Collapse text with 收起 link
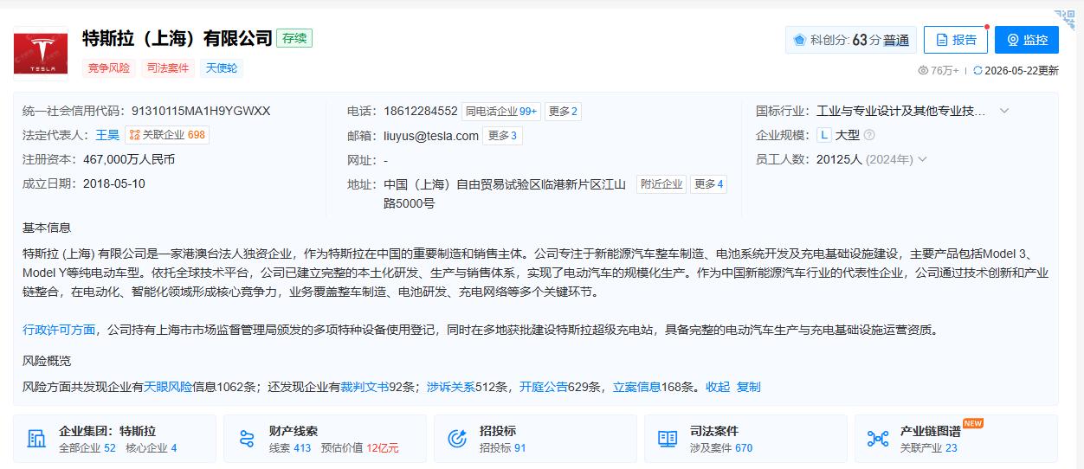This screenshot has width=1084, height=469. click(x=718, y=387)
